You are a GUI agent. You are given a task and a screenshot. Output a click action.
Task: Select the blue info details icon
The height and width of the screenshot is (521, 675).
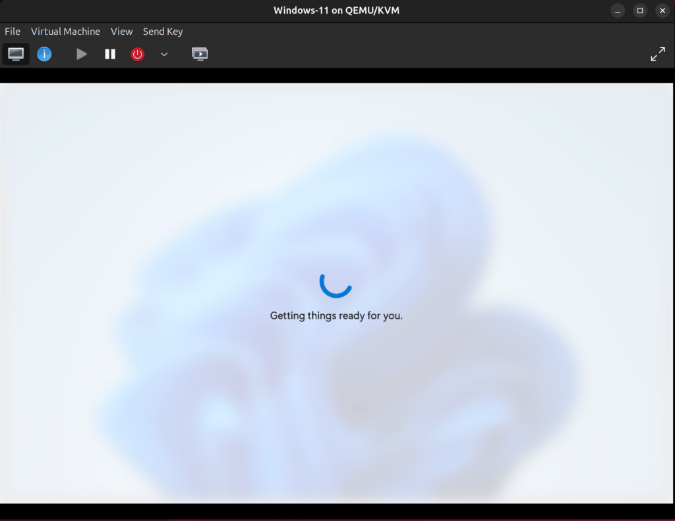tap(44, 53)
